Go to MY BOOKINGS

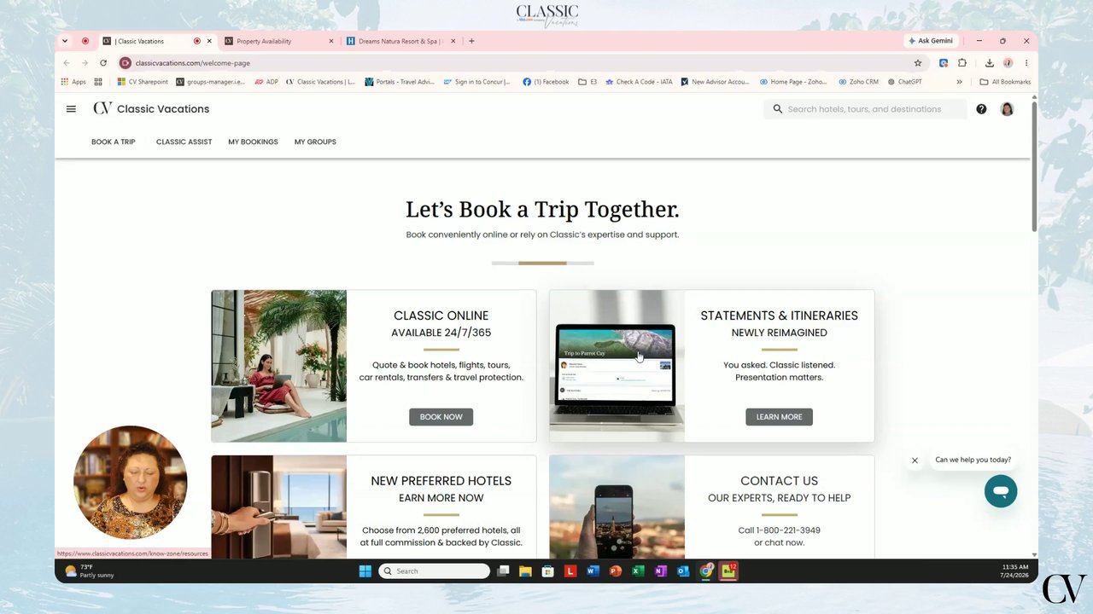(x=253, y=142)
